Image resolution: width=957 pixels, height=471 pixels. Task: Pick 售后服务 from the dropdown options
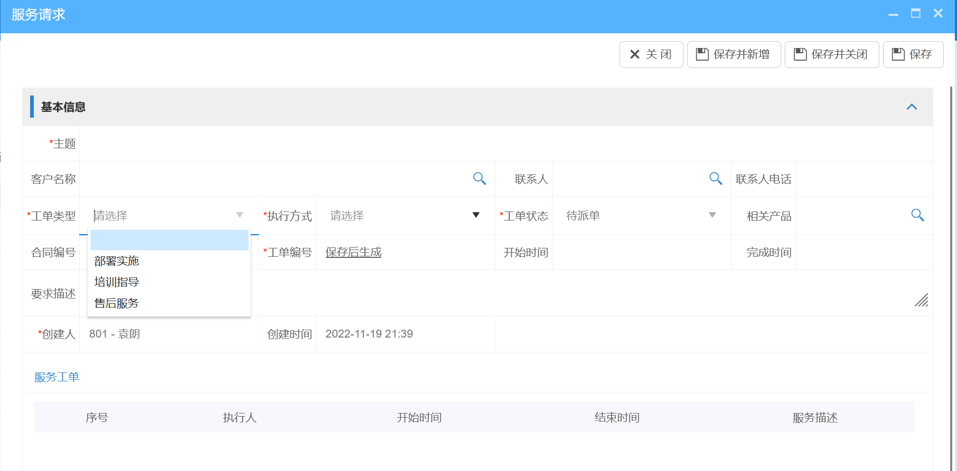click(117, 303)
